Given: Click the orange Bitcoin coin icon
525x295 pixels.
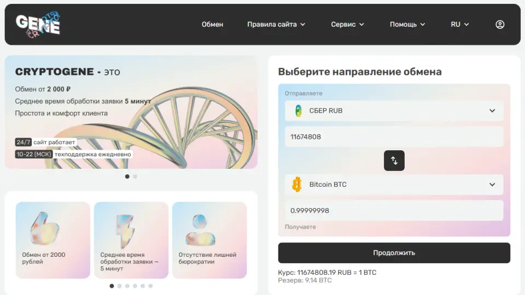Looking at the screenshot, I should 297,185.
